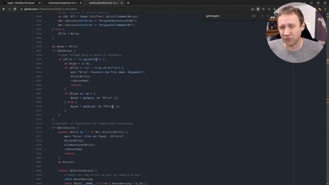Open the site info icon beside github.com
The width and height of the screenshot is (329, 185).
(22, 9)
